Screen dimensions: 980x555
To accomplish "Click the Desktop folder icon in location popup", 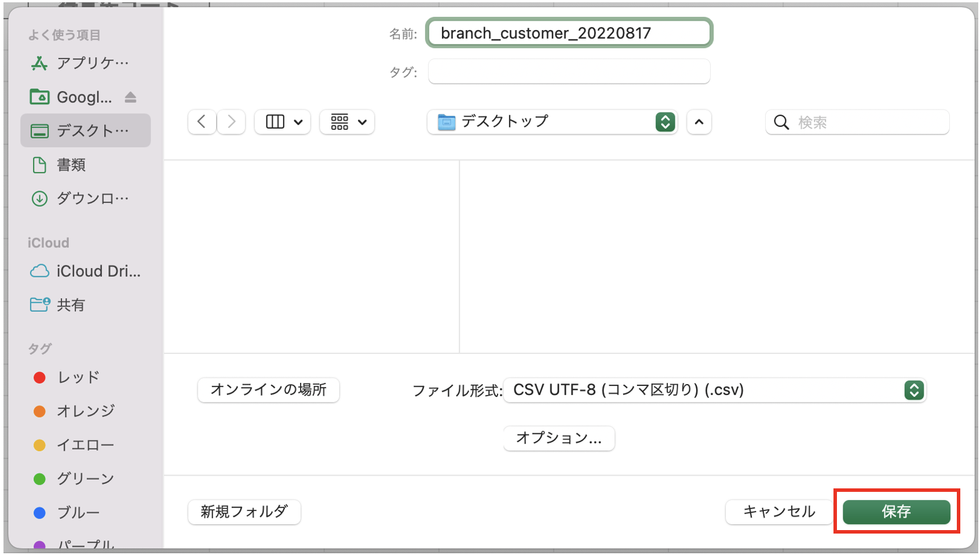I will pos(447,122).
